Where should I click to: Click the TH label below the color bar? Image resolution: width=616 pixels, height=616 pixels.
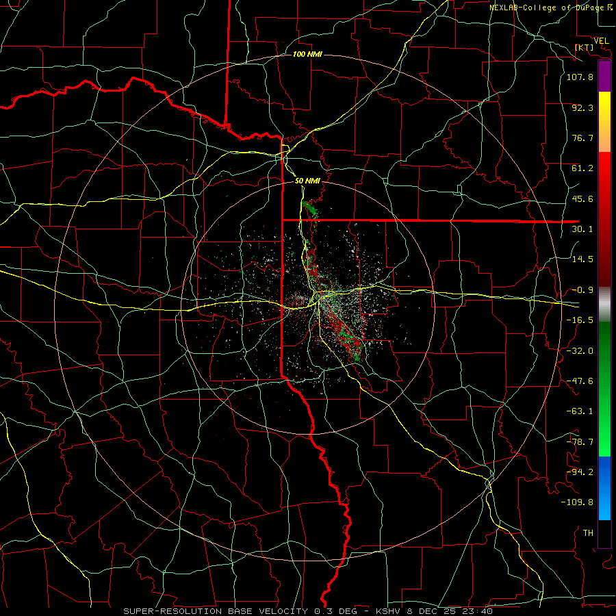pos(588,532)
